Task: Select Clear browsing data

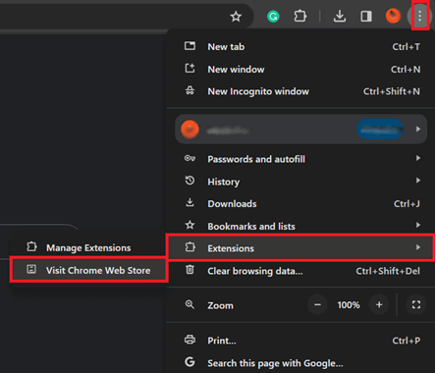Action: pyautogui.click(x=300, y=271)
